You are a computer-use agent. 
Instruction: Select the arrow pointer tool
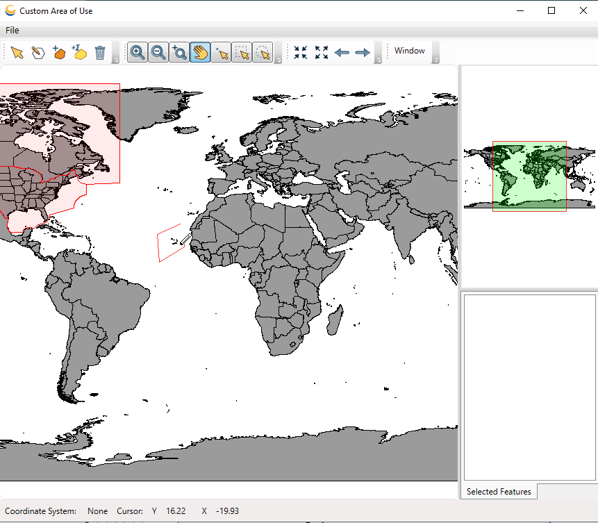pyautogui.click(x=17, y=53)
